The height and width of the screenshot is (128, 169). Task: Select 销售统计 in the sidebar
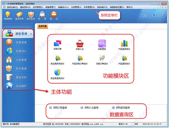(18, 51)
